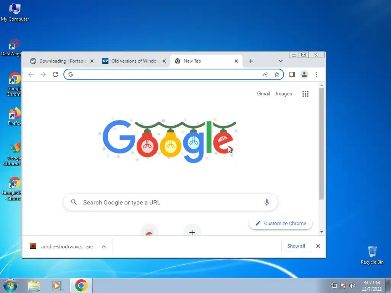Open the Gmail link
Screen dimensions: 391x293
click(x=263, y=94)
